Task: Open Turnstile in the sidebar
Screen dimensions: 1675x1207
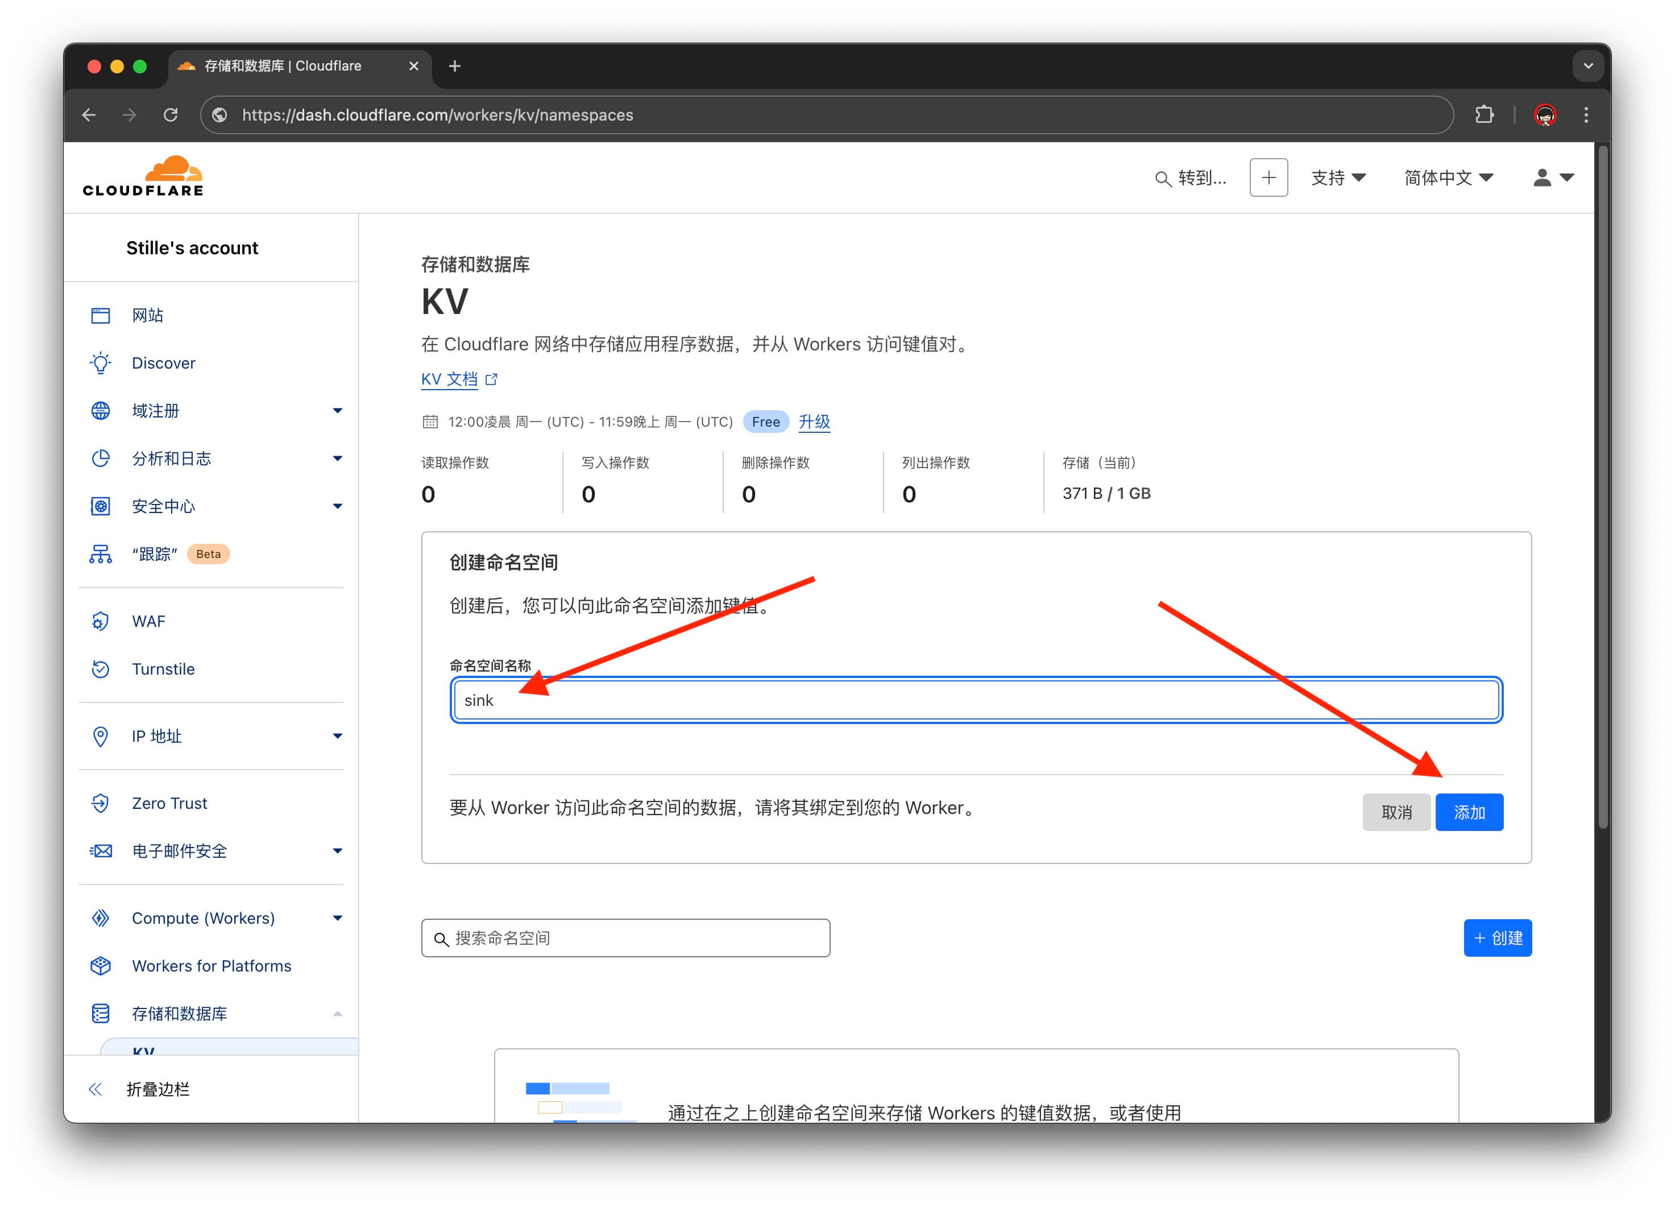Action: pyautogui.click(x=163, y=669)
